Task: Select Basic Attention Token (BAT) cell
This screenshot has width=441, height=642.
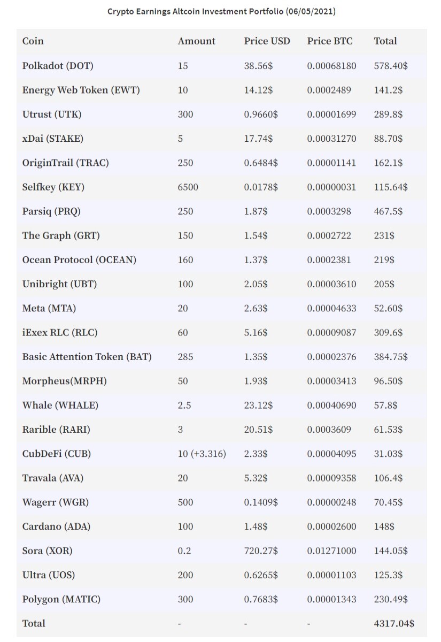Action: point(87,356)
